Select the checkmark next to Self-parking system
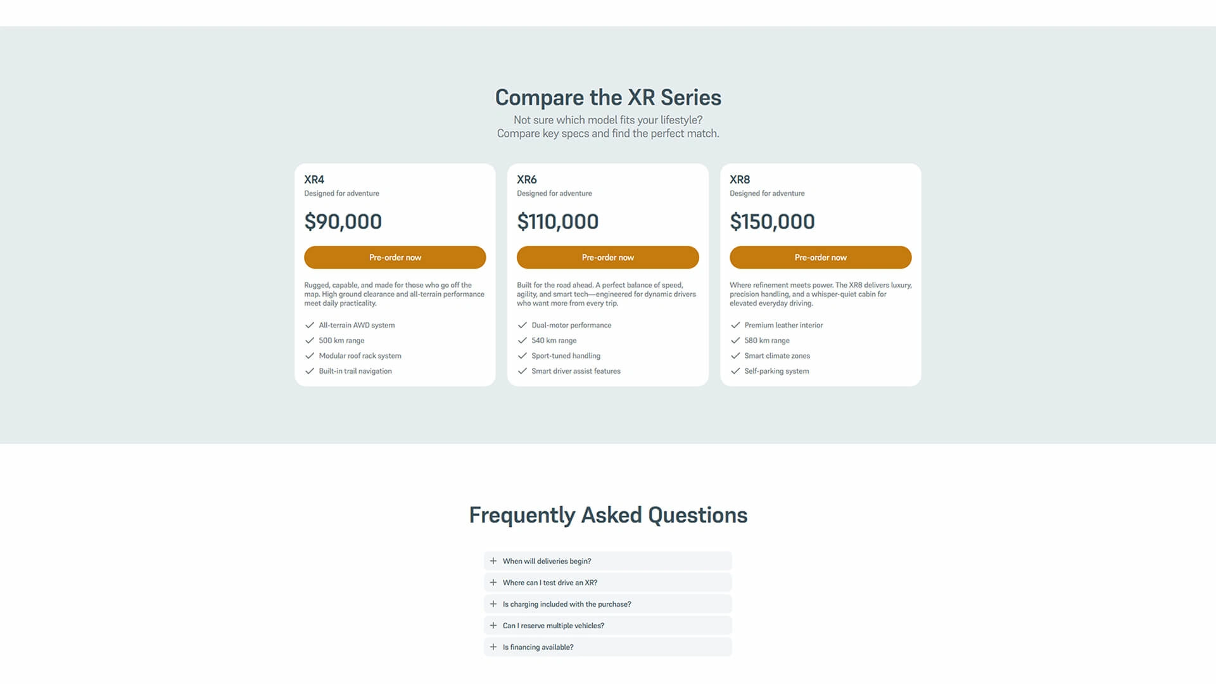This screenshot has height=684, width=1216. pyautogui.click(x=735, y=370)
